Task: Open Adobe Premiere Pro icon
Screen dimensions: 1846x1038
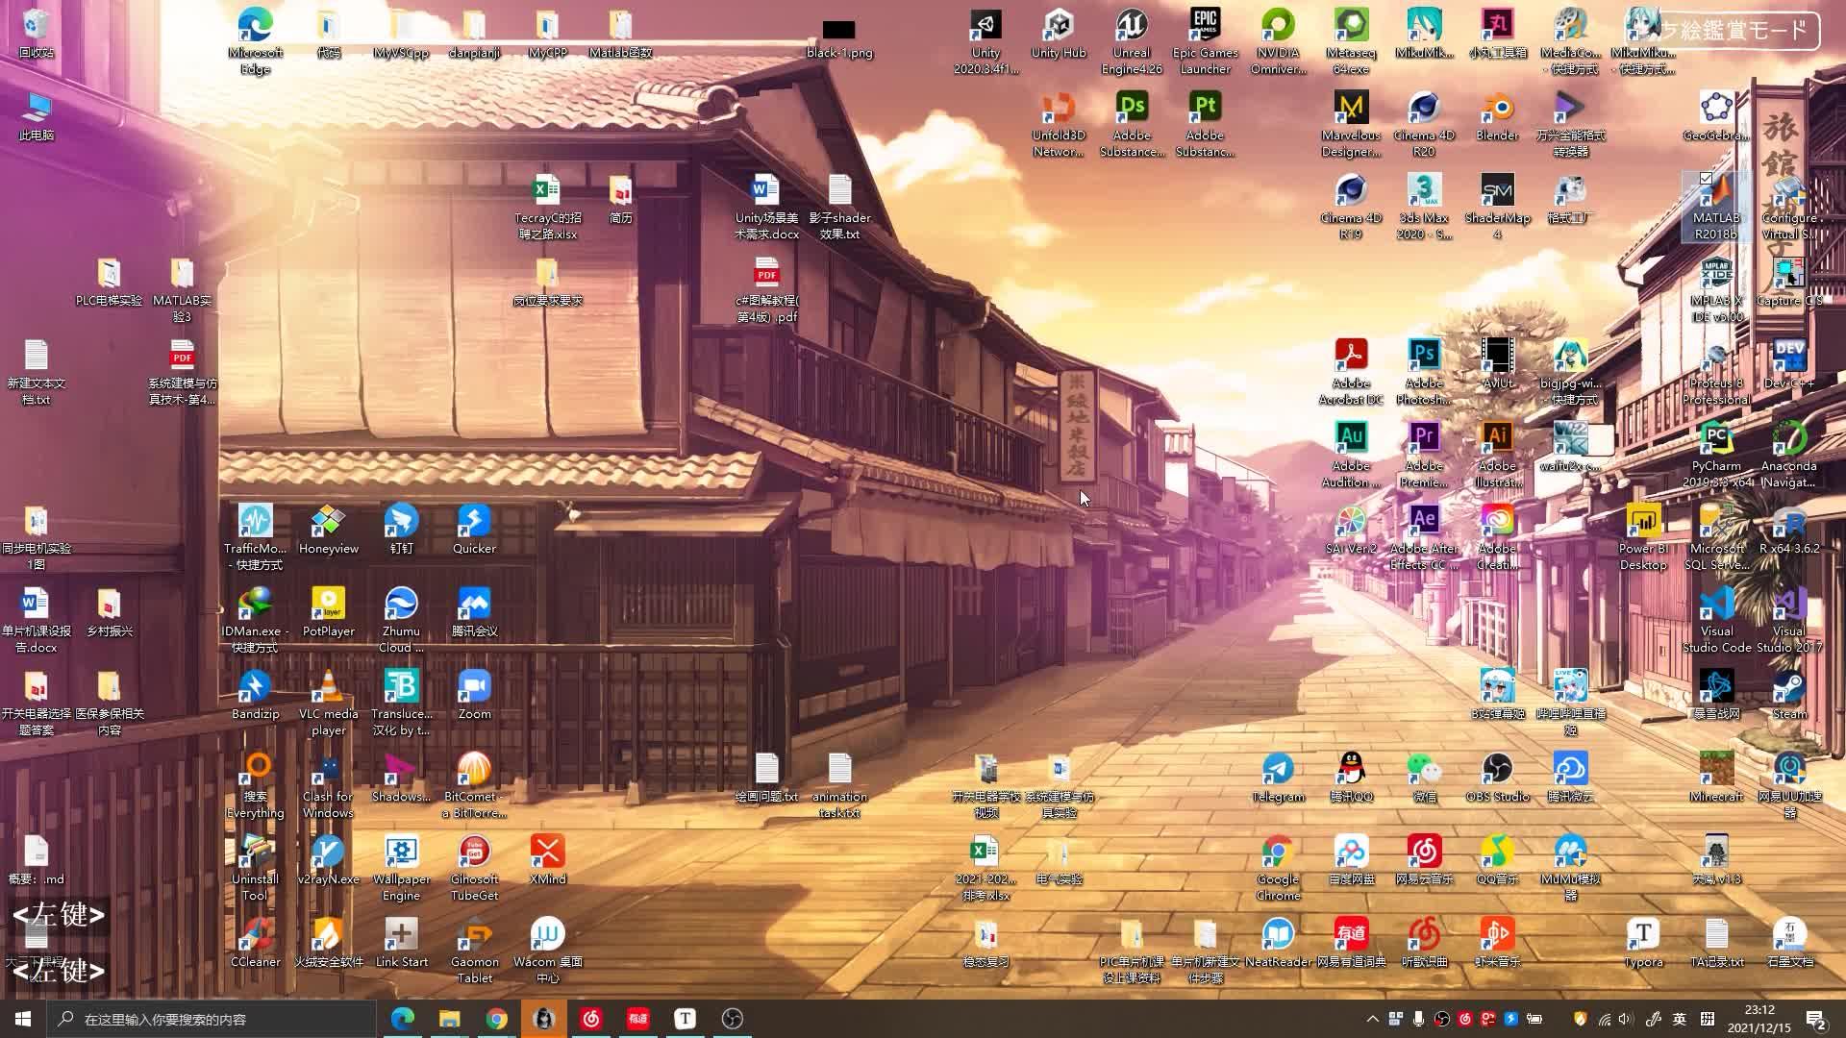Action: coord(1424,456)
